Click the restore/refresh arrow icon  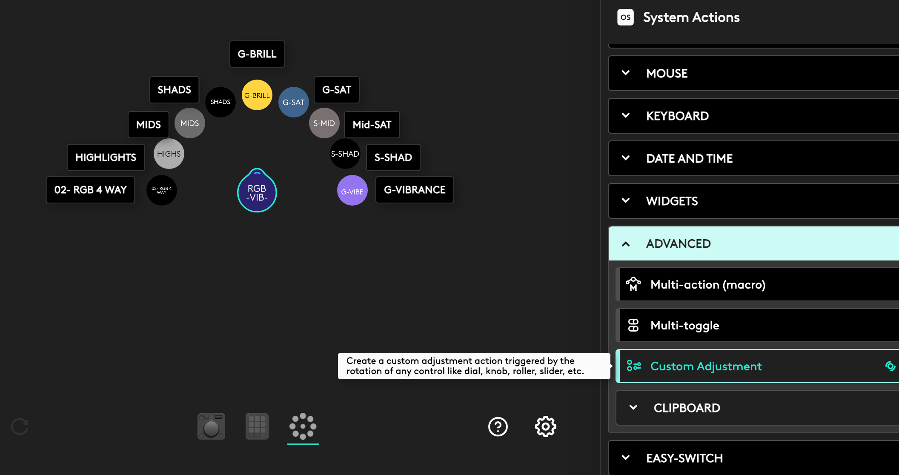click(20, 426)
